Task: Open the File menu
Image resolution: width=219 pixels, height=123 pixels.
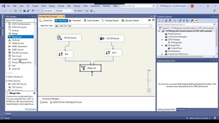Action: click(9, 6)
